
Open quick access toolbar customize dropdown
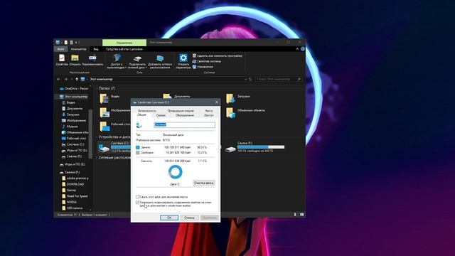(x=76, y=43)
